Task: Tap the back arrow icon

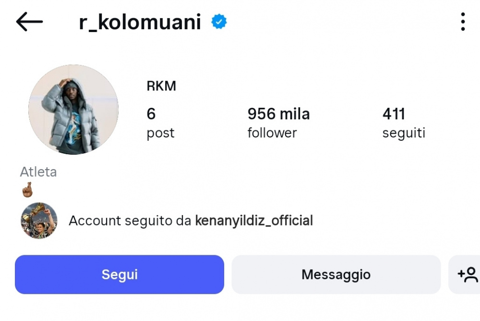Action: point(29,22)
